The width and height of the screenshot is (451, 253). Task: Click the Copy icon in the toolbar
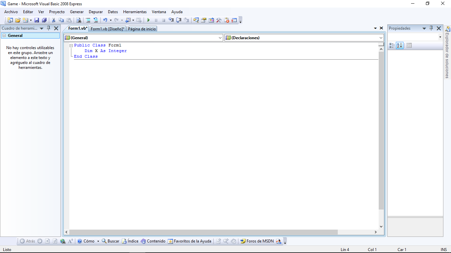pos(61,20)
